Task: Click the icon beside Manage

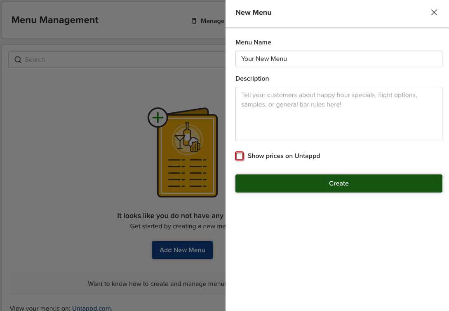Action: (x=194, y=21)
